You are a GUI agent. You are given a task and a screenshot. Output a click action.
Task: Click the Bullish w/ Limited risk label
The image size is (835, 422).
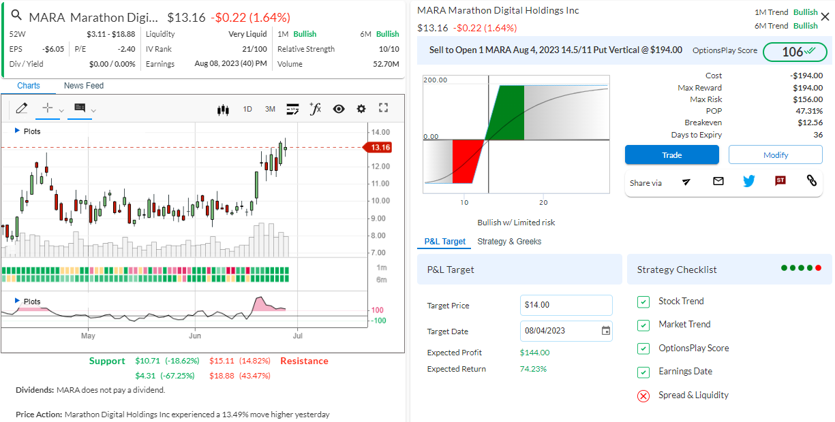[516, 223]
